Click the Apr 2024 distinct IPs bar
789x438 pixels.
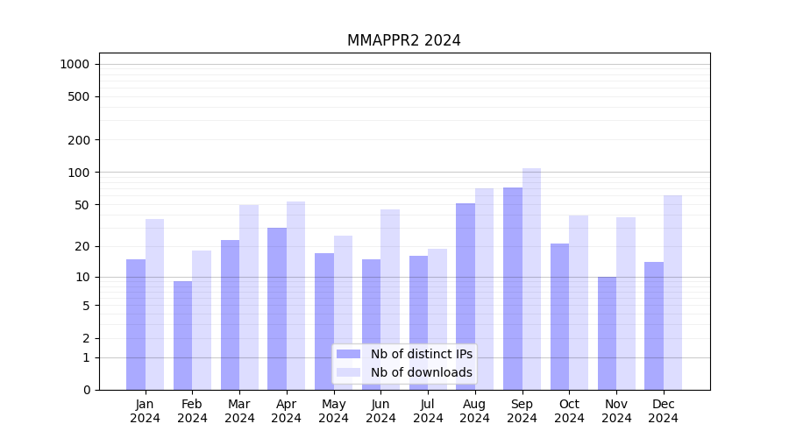tap(277, 308)
